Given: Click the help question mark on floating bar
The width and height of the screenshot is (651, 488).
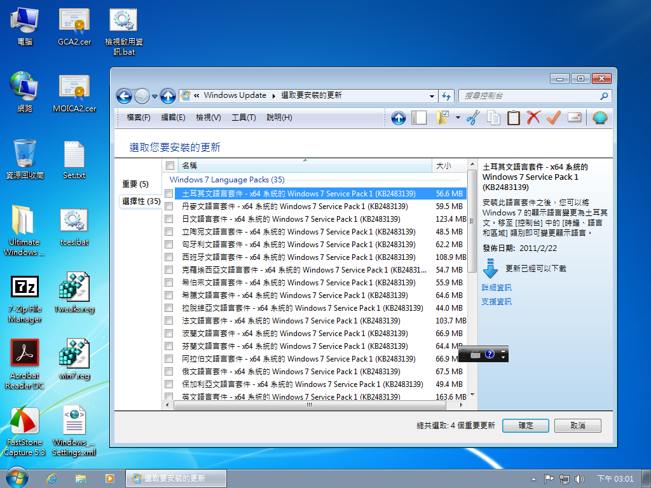Looking at the screenshot, I should click(490, 354).
